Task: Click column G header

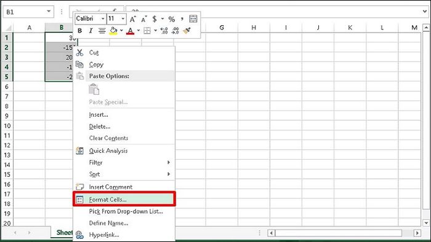Action: 222,28
